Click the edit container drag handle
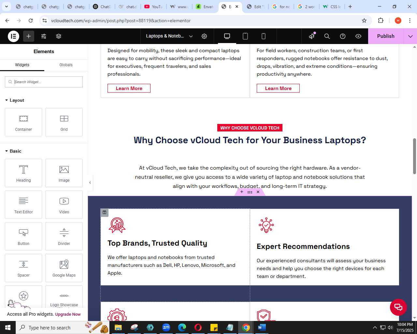Screen dimensions: 417x334 (250, 192)
